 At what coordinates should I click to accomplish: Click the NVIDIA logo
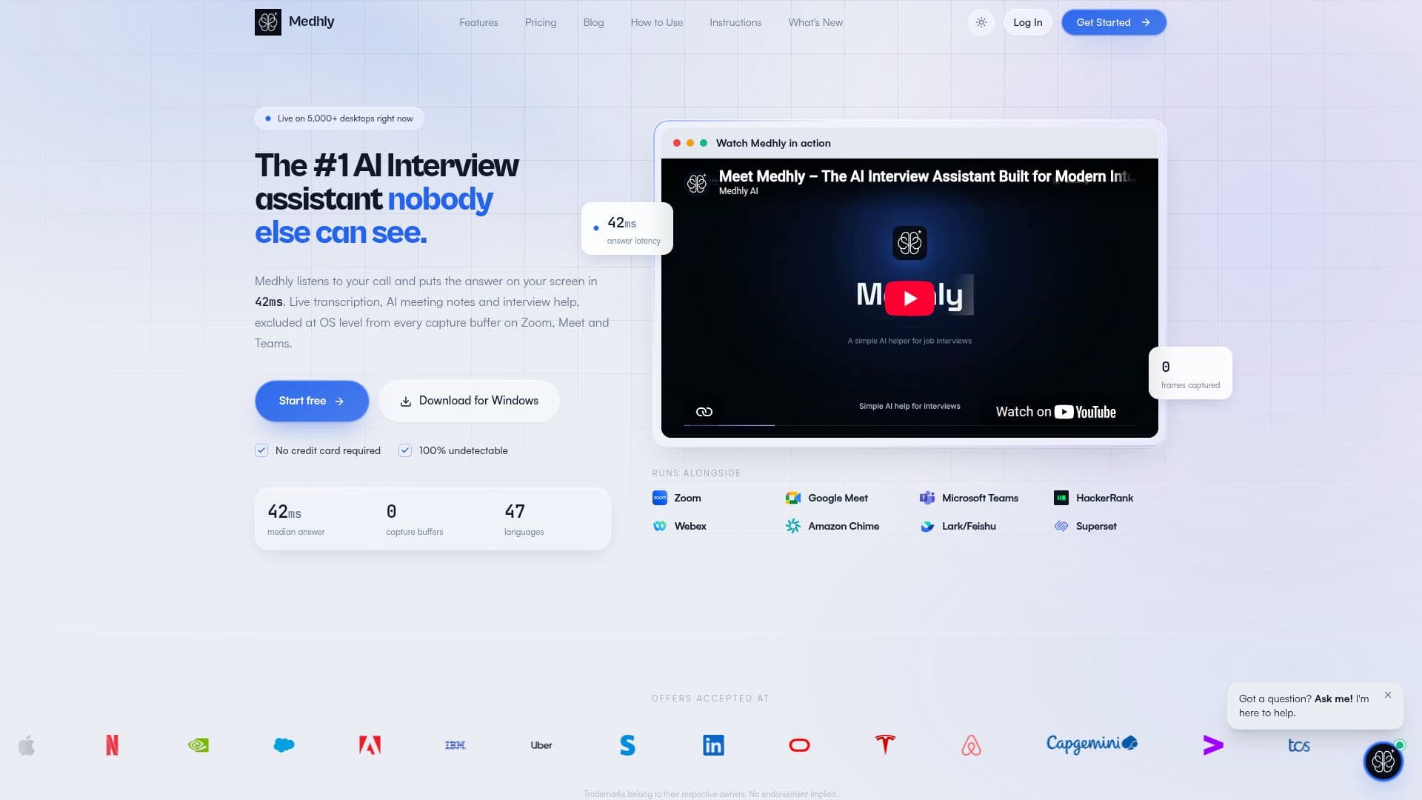click(198, 745)
